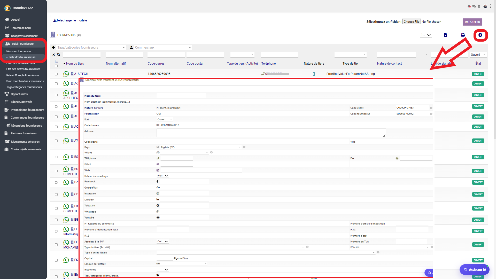Export suppliers list to Excel
Image resolution: width=496 pixels, height=279 pixels.
(445, 35)
